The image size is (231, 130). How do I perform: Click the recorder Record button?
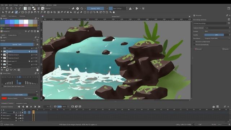pyautogui.click(x=198, y=49)
